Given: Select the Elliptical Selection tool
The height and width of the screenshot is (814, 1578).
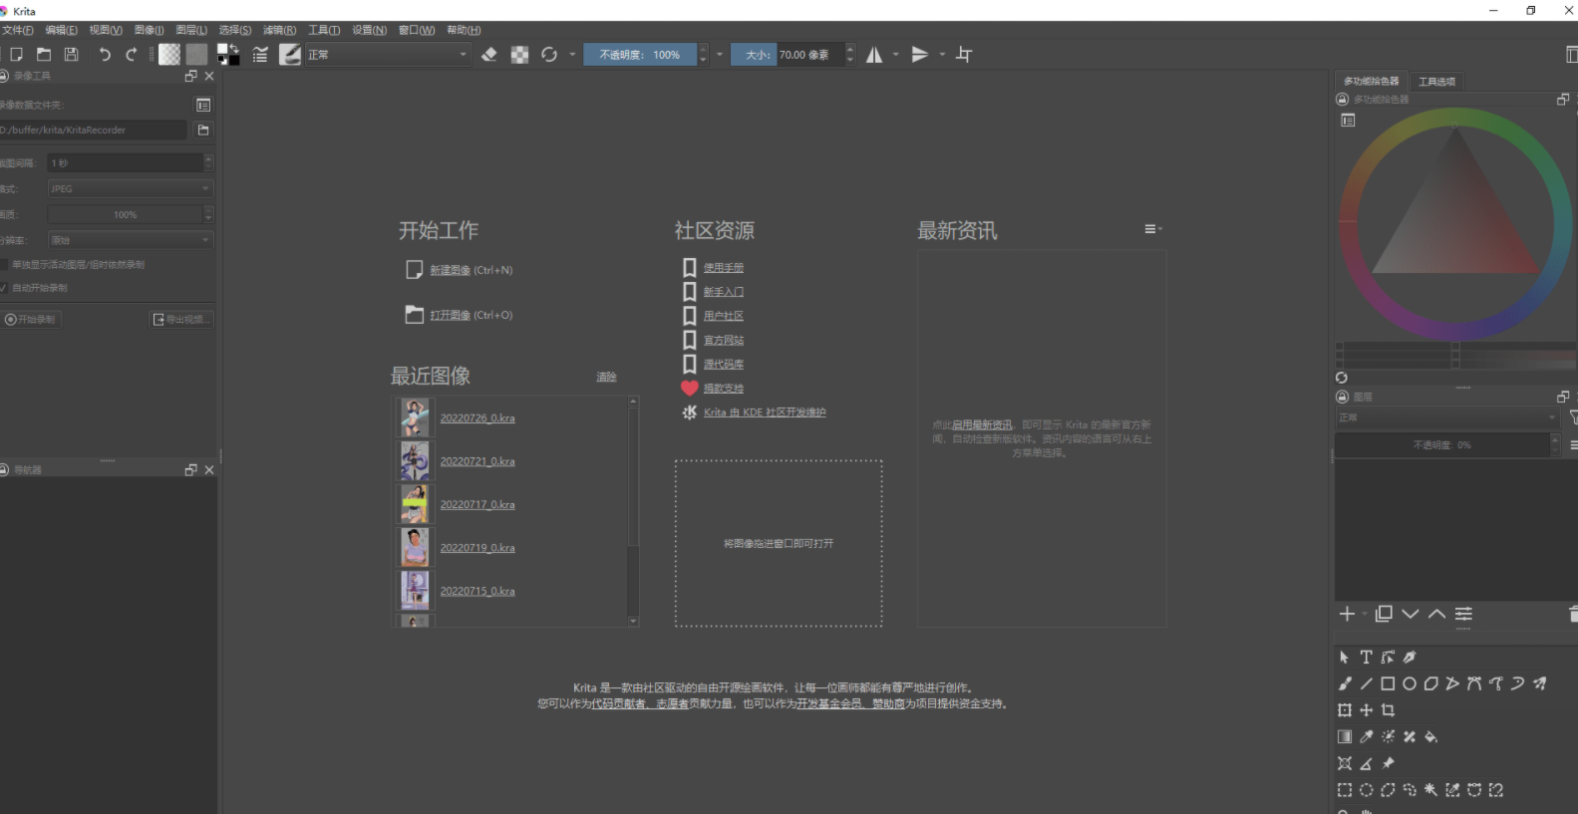Looking at the screenshot, I should point(1366,790).
